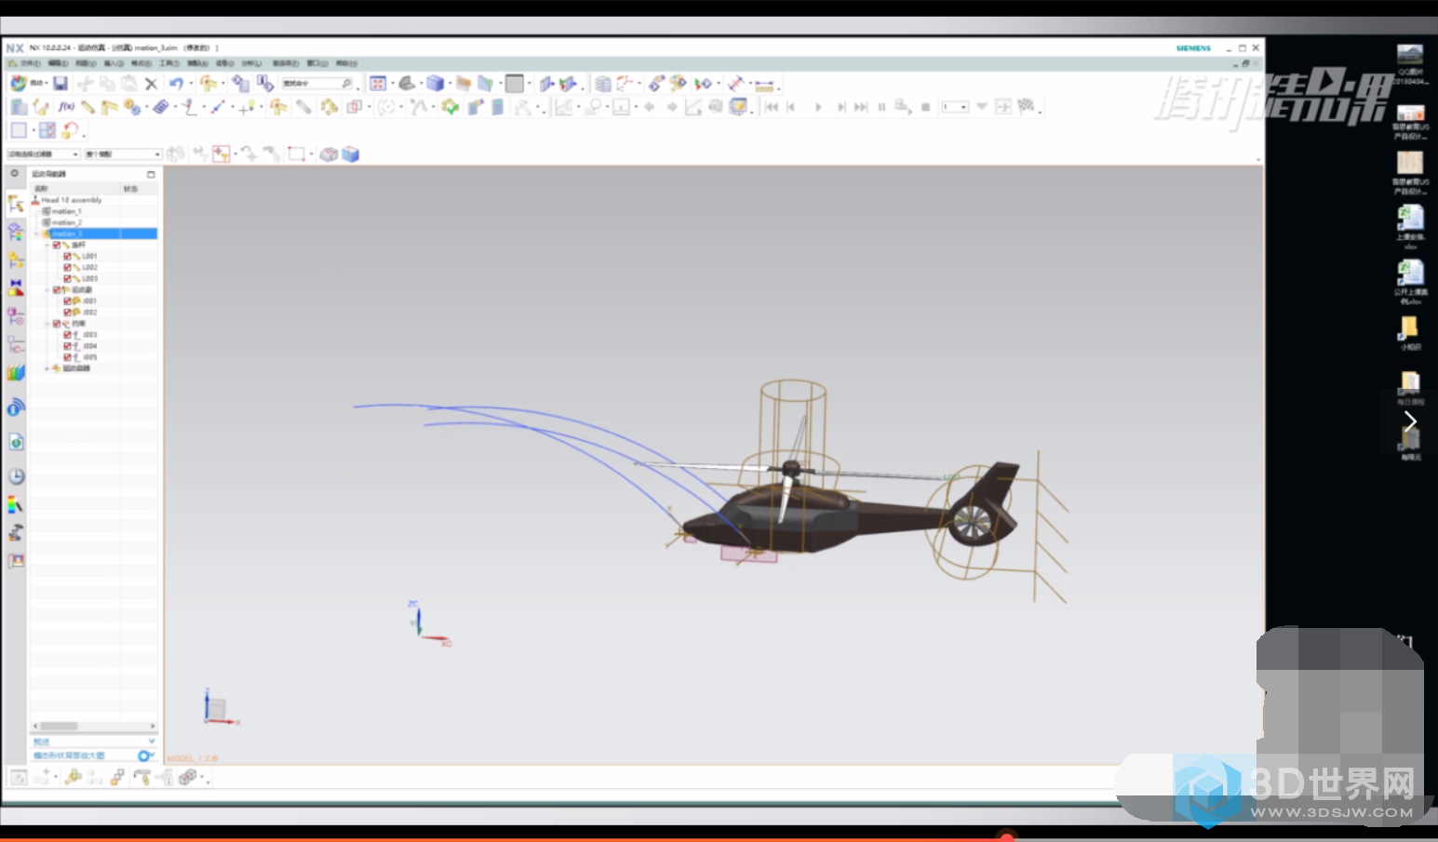Screen dimensions: 1438x842
Task: Click the gear coupler icon
Action: pyautogui.click(x=134, y=107)
